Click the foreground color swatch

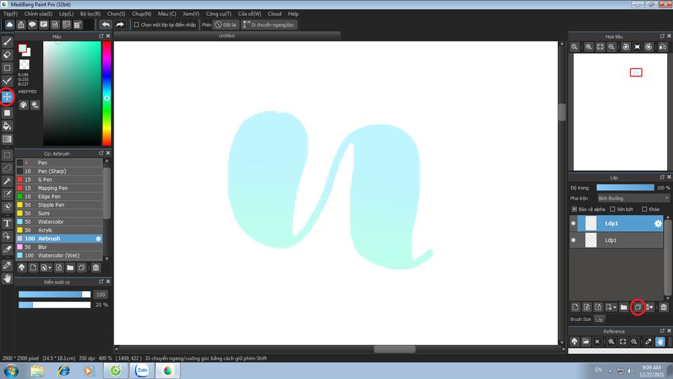22,49
